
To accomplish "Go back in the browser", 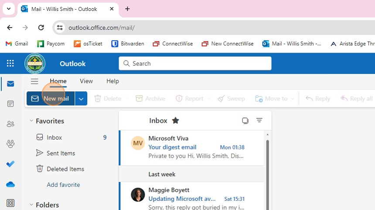I will (x=10, y=28).
